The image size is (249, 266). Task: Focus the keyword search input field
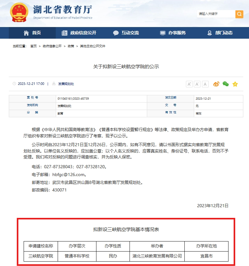click(216, 14)
